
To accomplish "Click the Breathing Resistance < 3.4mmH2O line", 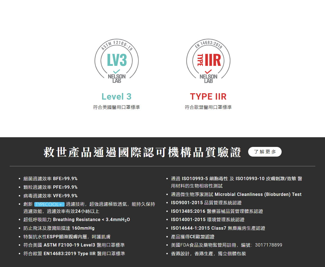I will click(77, 220).
